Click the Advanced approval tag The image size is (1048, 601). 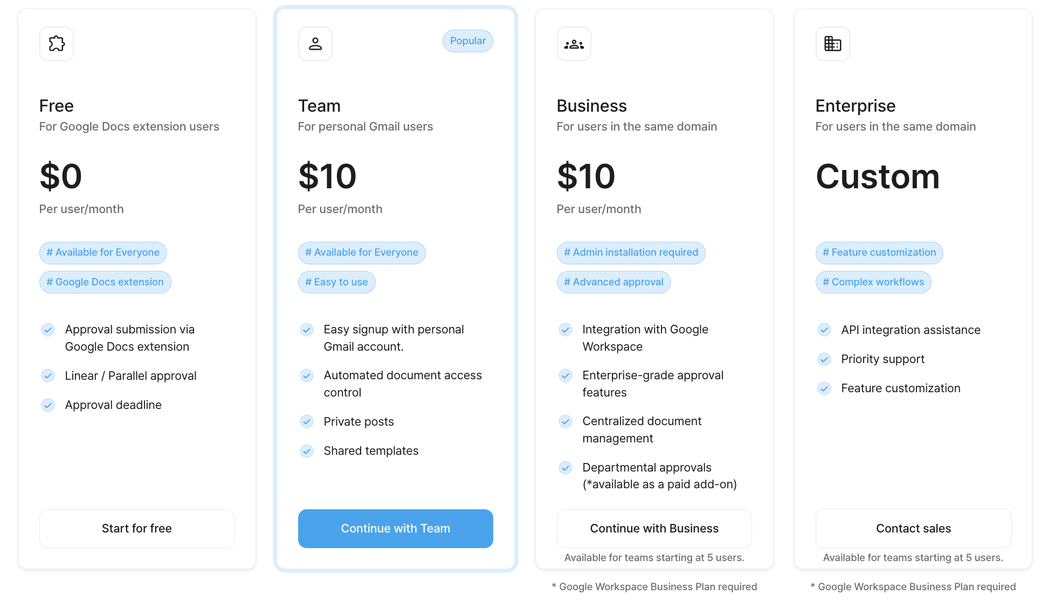click(x=613, y=282)
